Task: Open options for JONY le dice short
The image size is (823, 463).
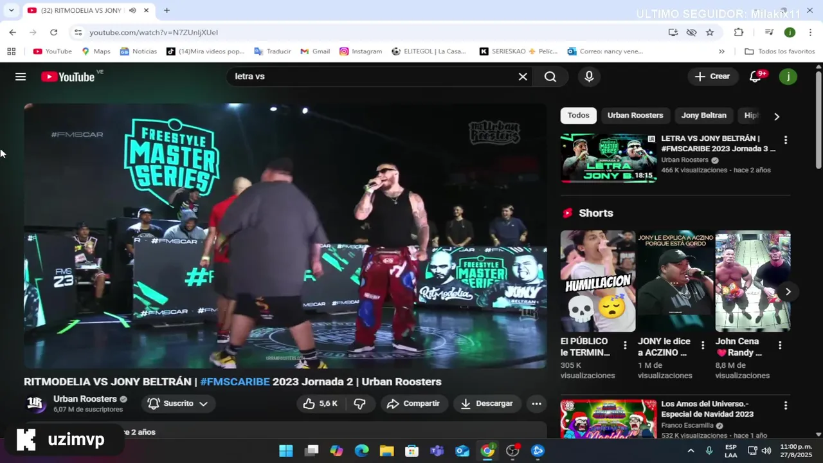Action: click(x=703, y=345)
